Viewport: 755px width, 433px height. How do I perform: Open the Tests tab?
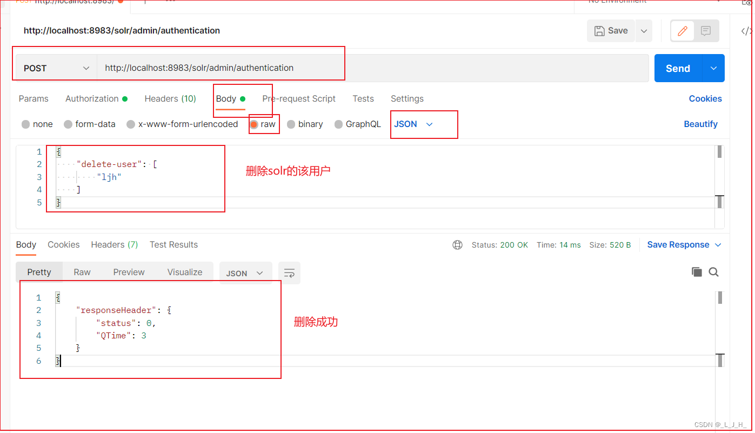(363, 98)
